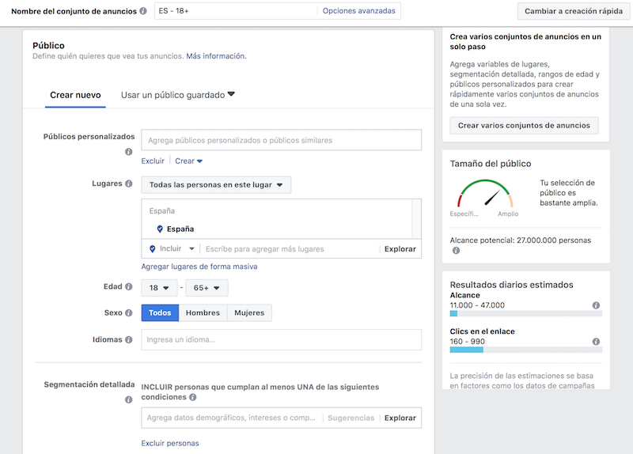The width and height of the screenshot is (633, 454).
Task: Click Opciones avanzadas link
Action: 359,11
